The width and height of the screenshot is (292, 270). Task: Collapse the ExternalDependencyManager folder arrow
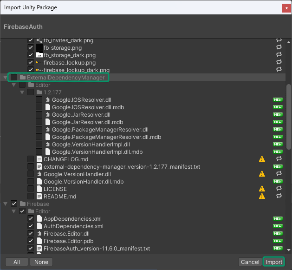[x=6, y=78]
